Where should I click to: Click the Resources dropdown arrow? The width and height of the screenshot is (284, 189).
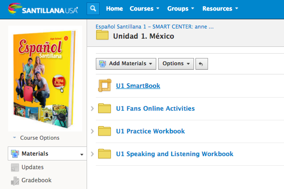(237, 8)
